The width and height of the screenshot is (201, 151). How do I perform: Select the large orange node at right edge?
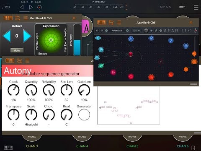194,62
